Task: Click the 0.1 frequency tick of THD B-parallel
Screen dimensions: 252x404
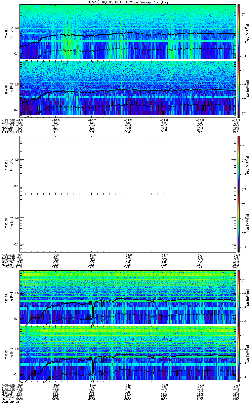Action: click(x=16, y=245)
